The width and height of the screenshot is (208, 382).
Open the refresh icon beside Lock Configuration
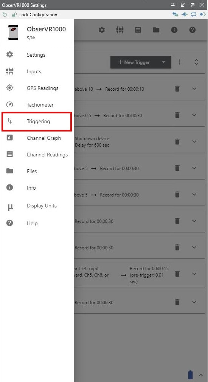[5, 15]
